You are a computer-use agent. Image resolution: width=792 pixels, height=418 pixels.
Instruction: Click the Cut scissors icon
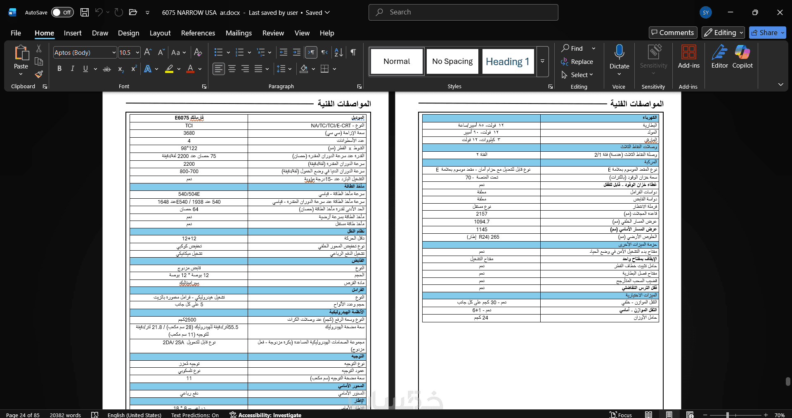point(39,49)
